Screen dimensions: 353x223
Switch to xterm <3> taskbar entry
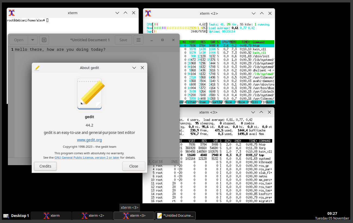tap(134, 216)
